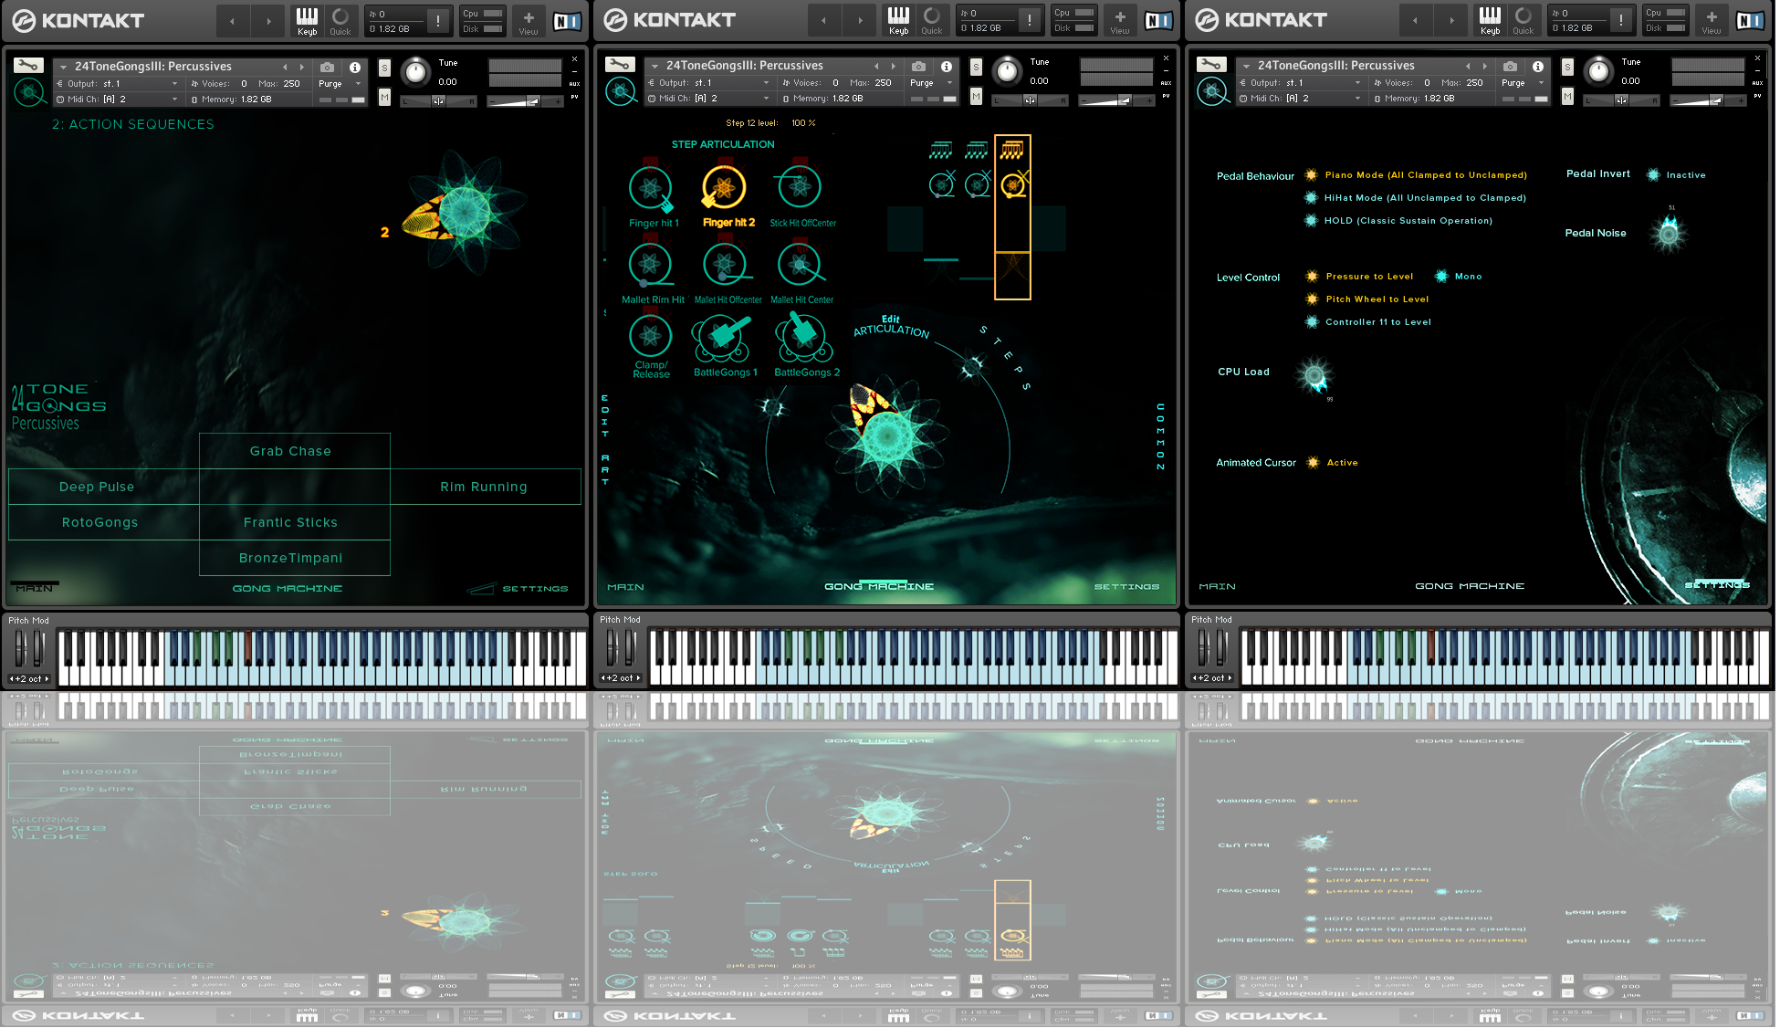Viewport: 1780px width, 1028px height.
Task: Click Quick load icon in middle window
Action: [x=932, y=20]
